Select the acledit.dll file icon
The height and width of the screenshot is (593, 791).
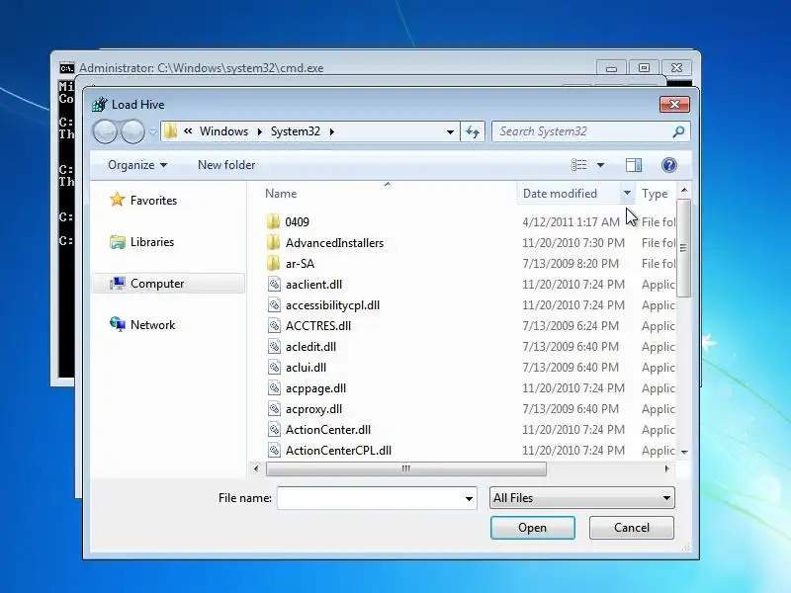274,347
